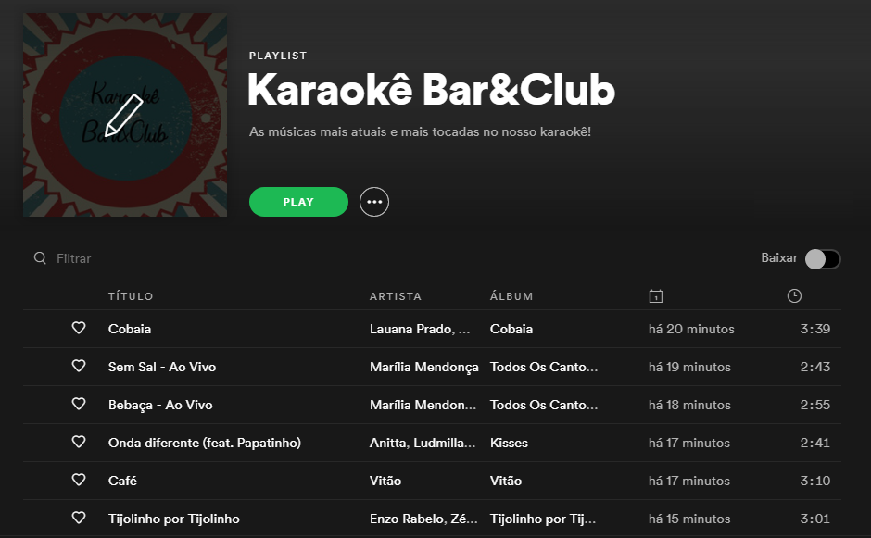Sort the list by TÍTULO header
The height and width of the screenshot is (538, 871).
[131, 296]
